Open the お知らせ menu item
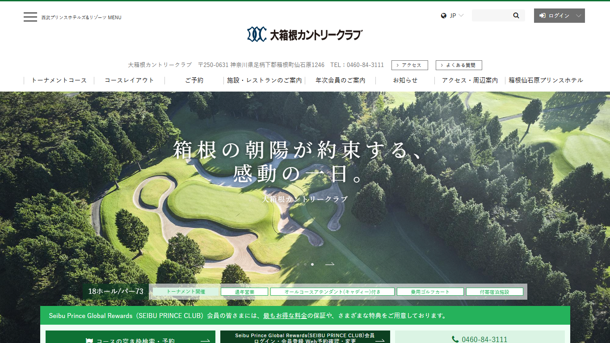Image resolution: width=610 pixels, height=343 pixels. click(405, 80)
